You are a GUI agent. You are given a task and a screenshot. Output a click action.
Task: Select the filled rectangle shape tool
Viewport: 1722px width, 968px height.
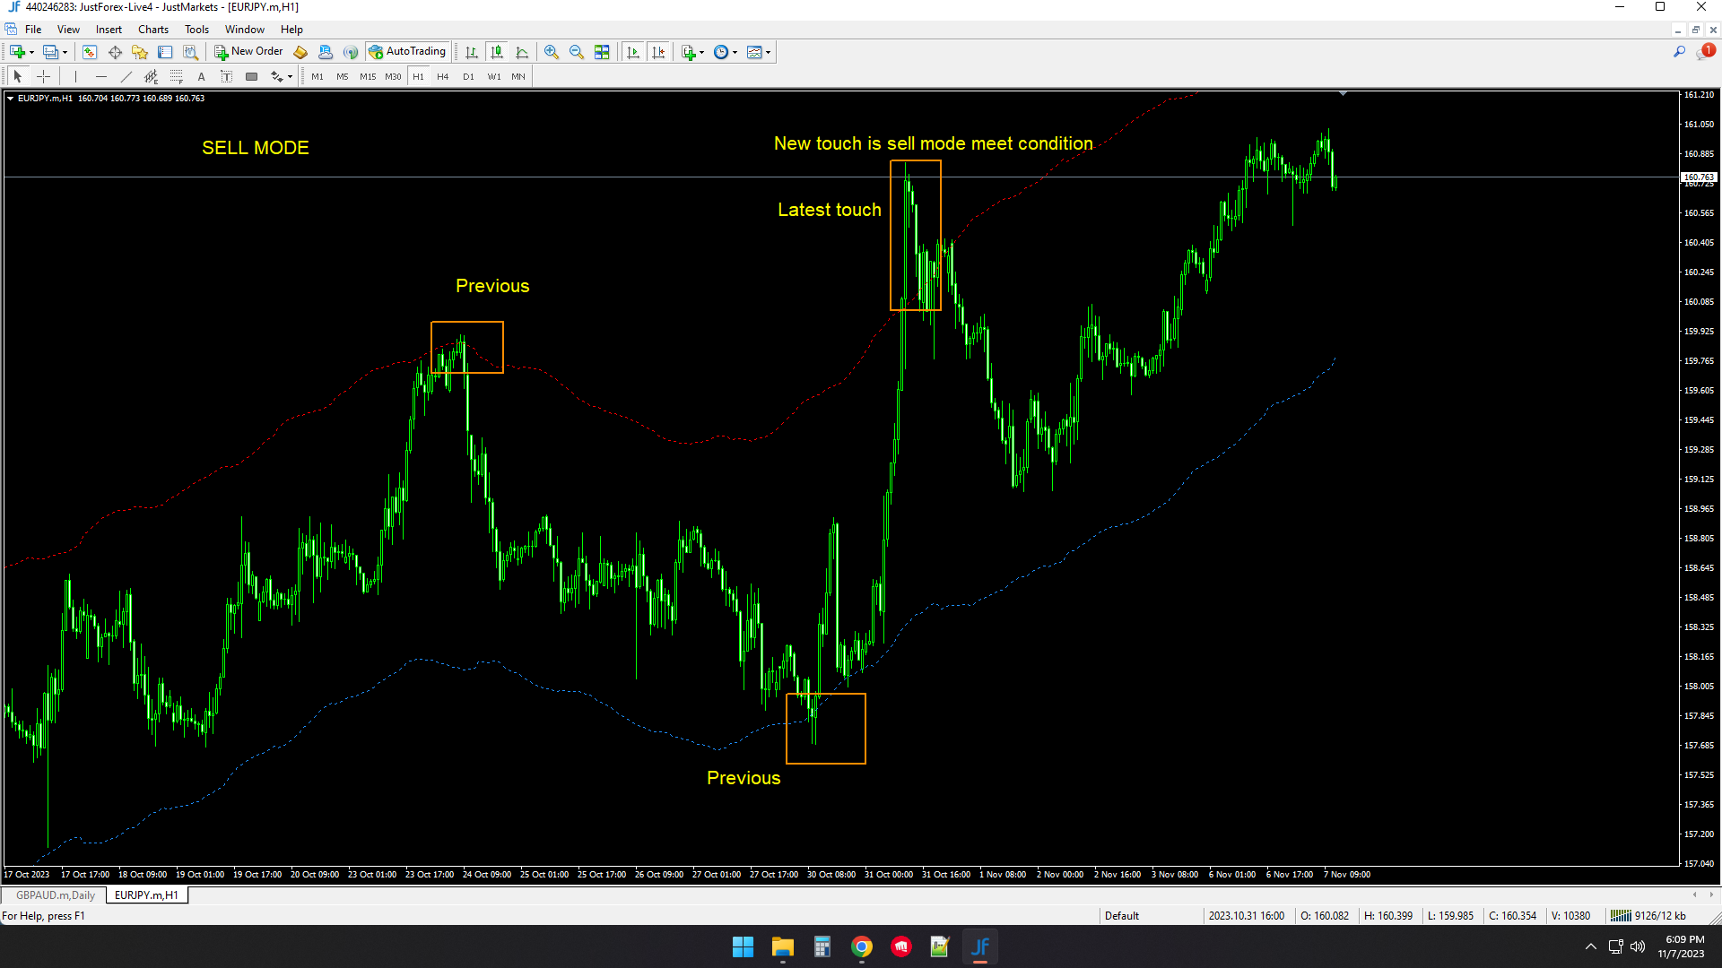pyautogui.click(x=251, y=77)
